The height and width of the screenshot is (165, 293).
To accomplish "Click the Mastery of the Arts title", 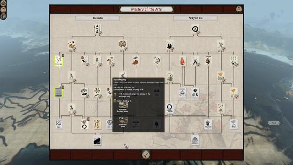I will [x=146, y=9].
